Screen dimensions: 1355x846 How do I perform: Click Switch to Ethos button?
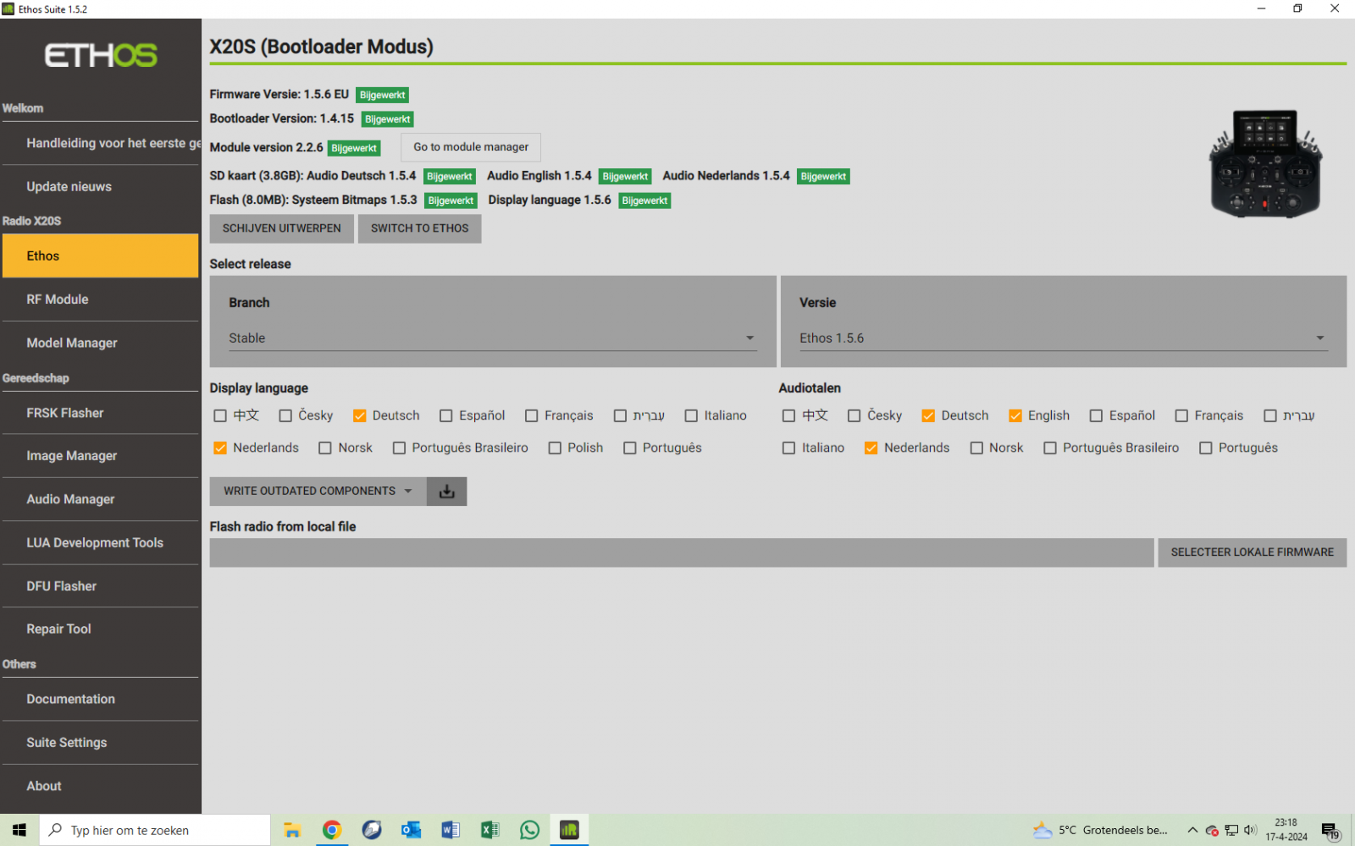[420, 228]
